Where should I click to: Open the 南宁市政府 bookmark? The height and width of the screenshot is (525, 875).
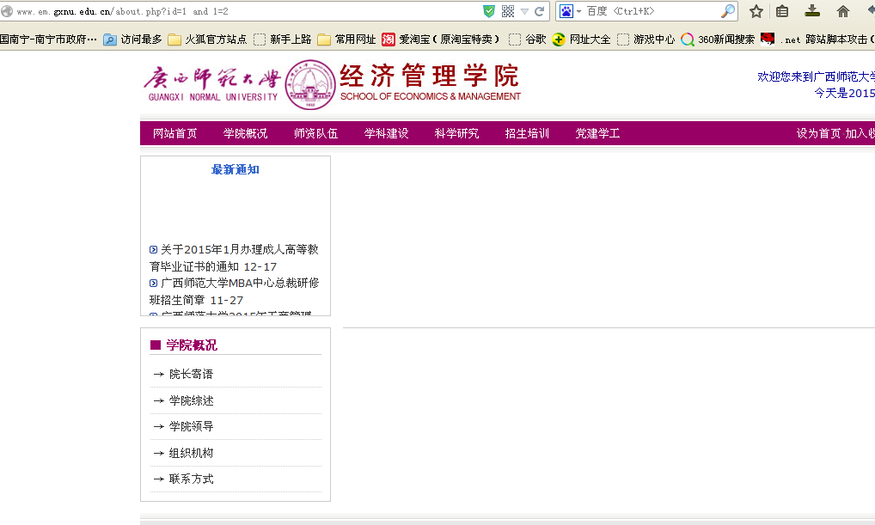(x=48, y=39)
